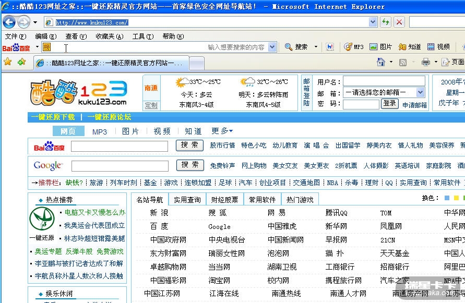The width and height of the screenshot is (465, 303).
Task: Click the Print printer icon
Action: tap(425, 62)
